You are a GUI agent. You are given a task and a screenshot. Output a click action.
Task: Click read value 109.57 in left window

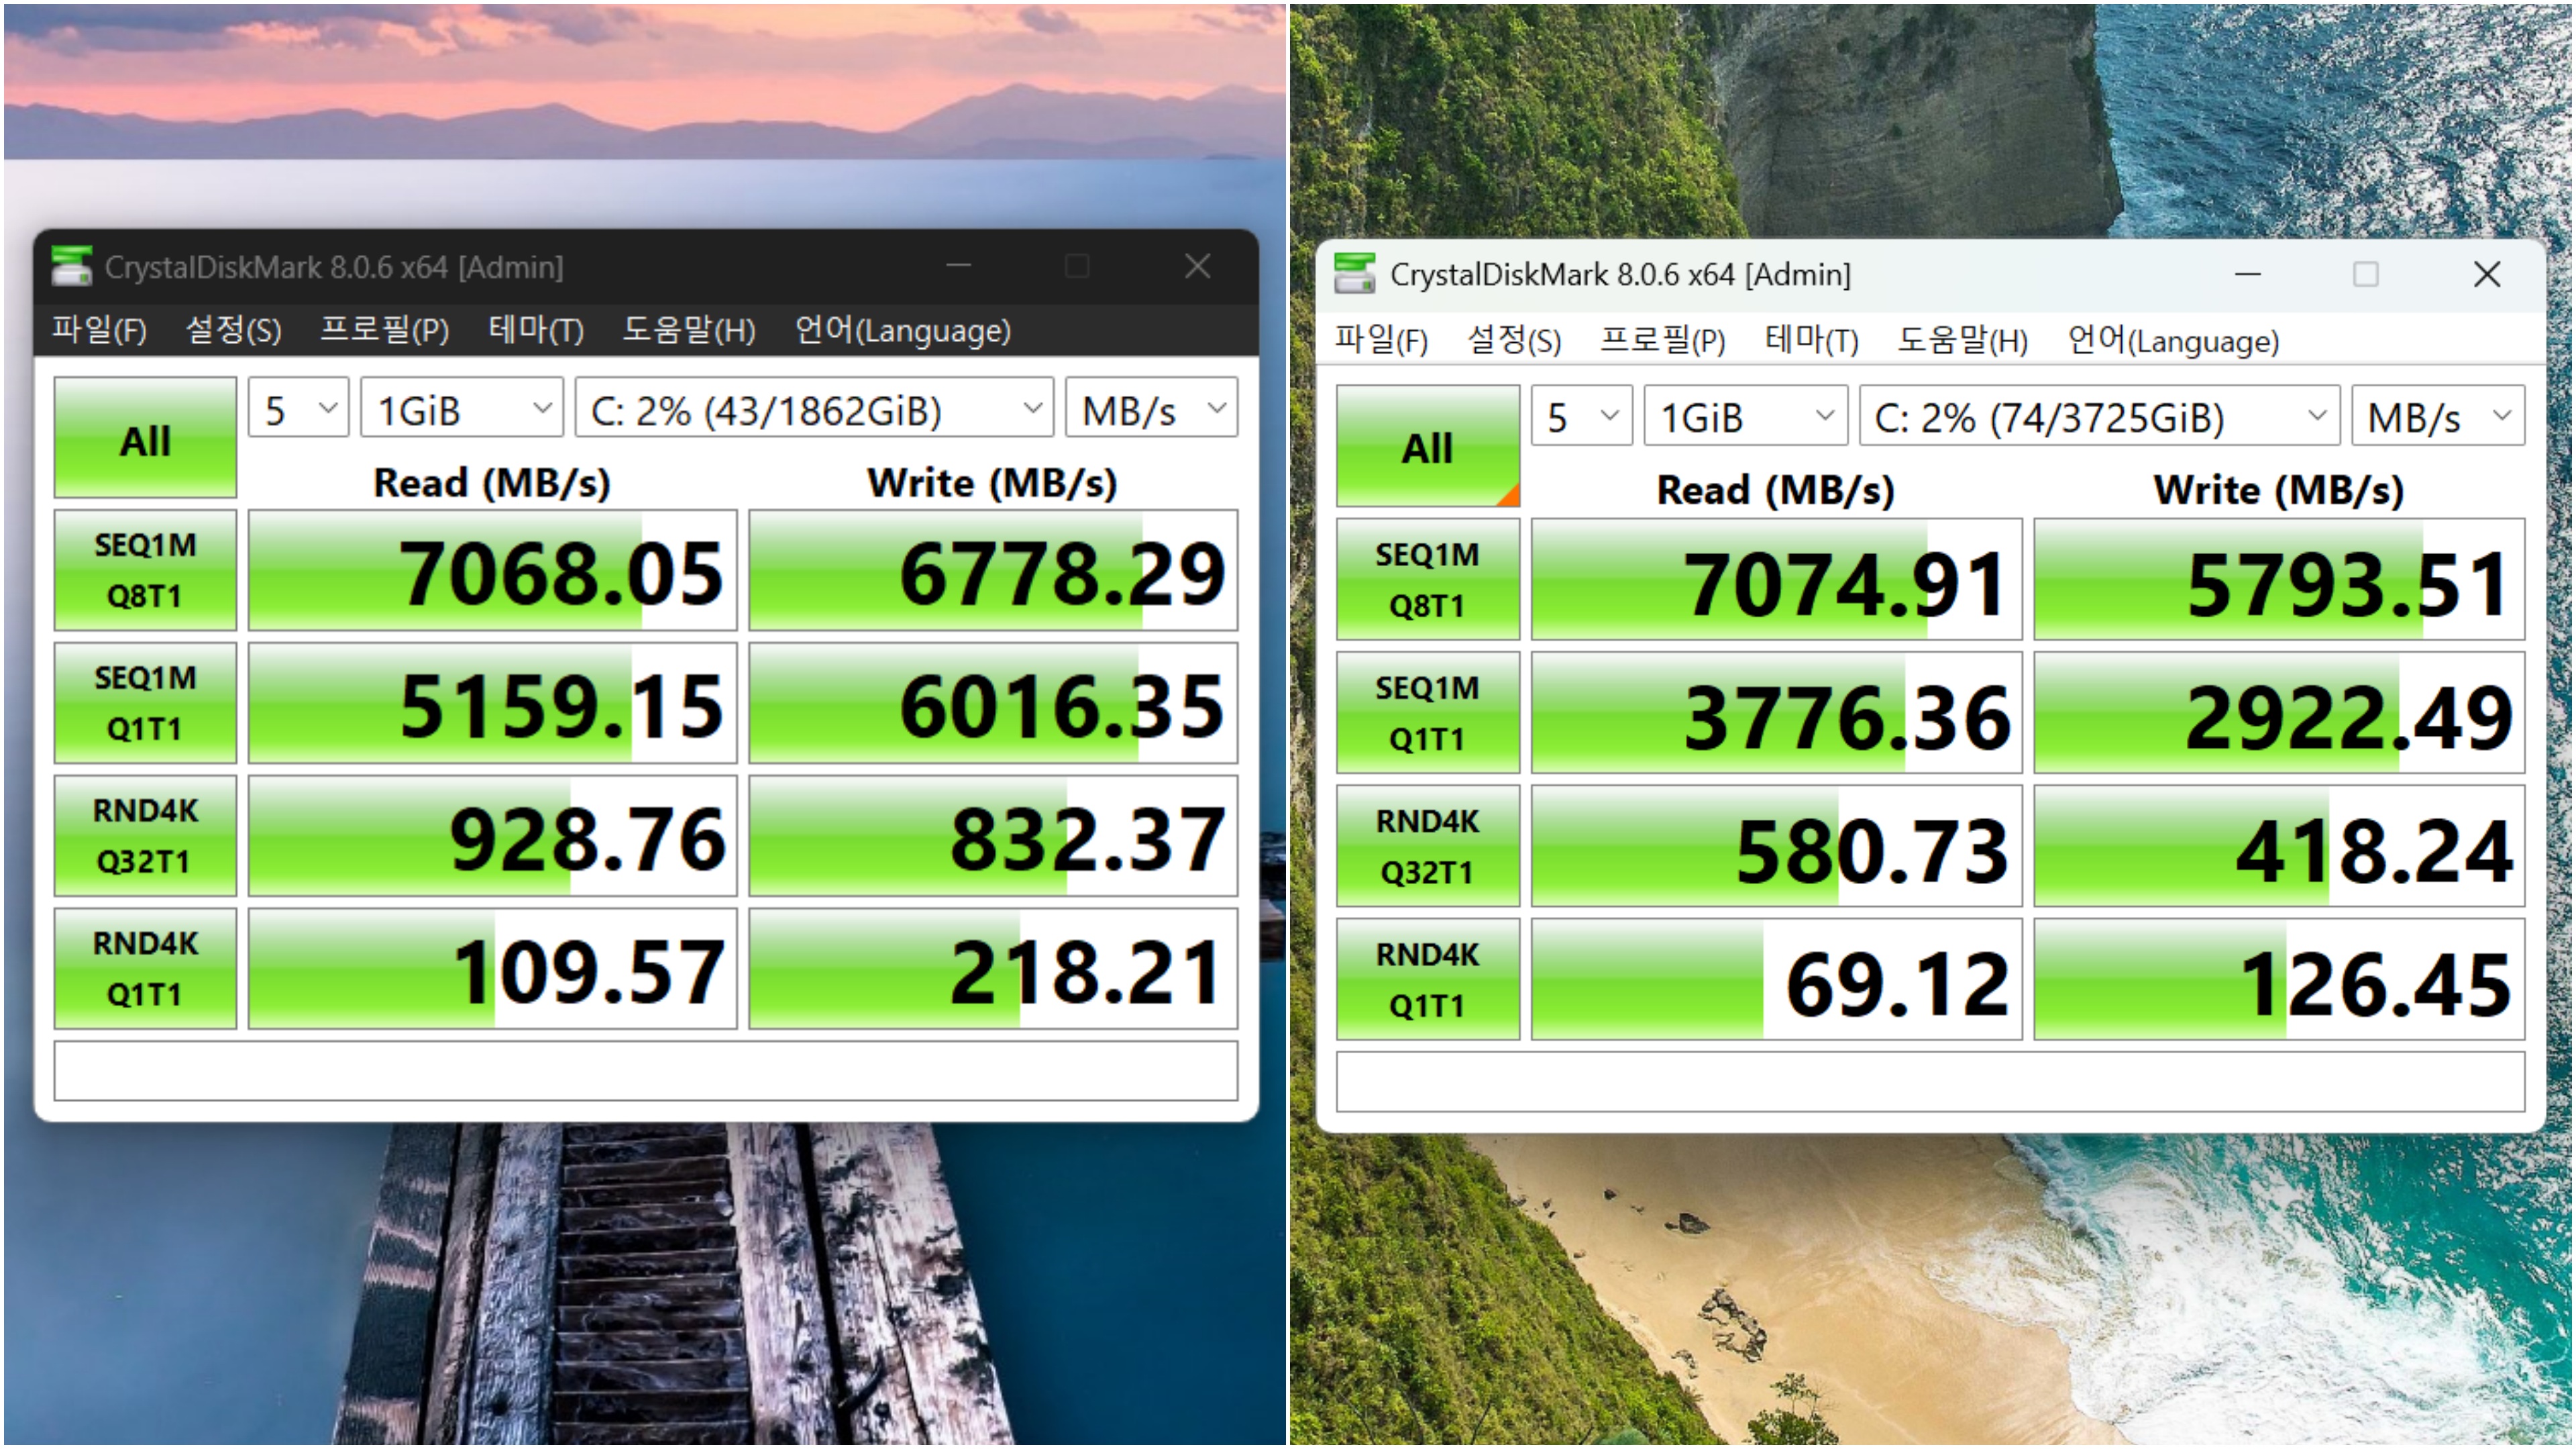tap(492, 969)
